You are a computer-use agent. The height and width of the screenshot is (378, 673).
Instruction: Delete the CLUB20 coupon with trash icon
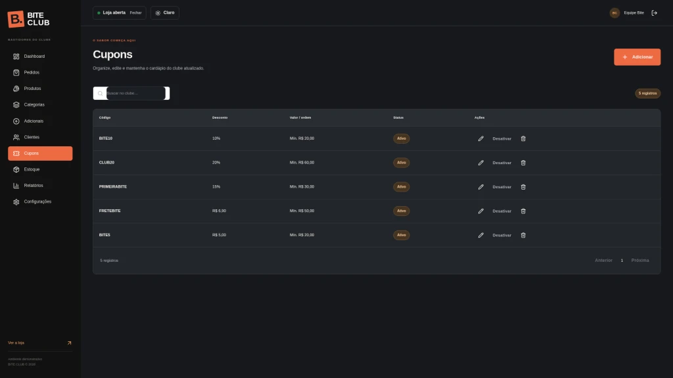point(523,163)
